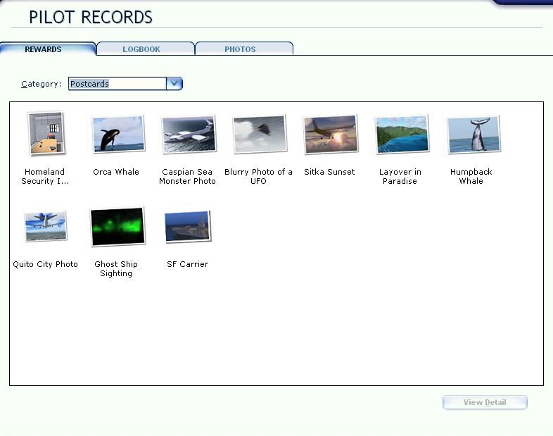Switch to the Rewards tab
Image resolution: width=553 pixels, height=436 pixels.
(48, 49)
